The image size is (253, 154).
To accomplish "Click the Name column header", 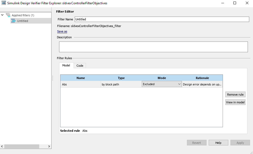I will coord(81,78).
